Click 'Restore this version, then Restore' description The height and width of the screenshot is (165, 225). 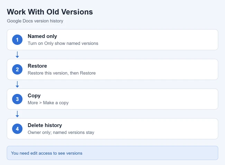pyautogui.click(x=62, y=73)
